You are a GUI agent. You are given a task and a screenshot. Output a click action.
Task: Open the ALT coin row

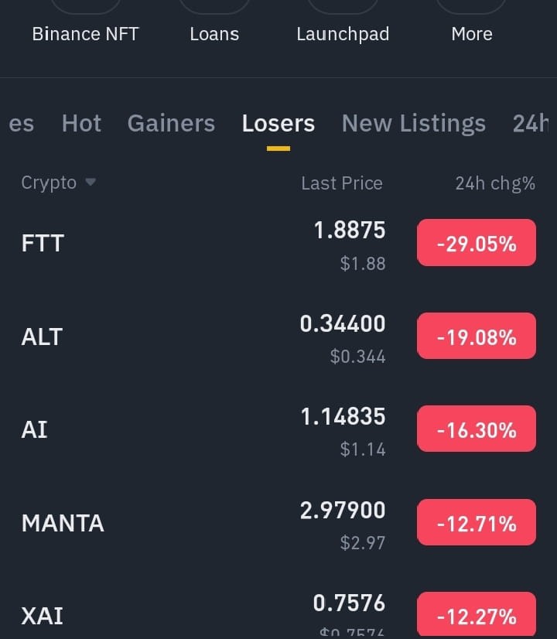point(278,337)
